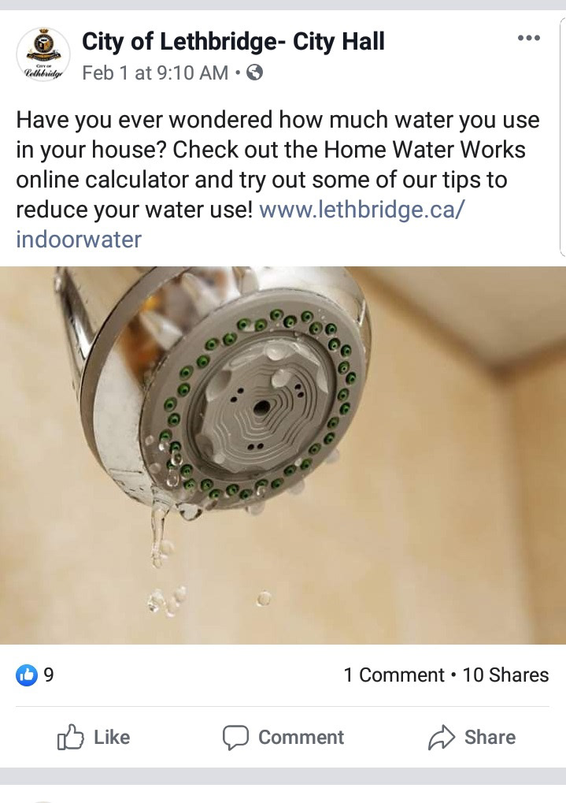Screen dimensions: 566x803
Task: Click the public globe privacy icon
Action: 254,72
